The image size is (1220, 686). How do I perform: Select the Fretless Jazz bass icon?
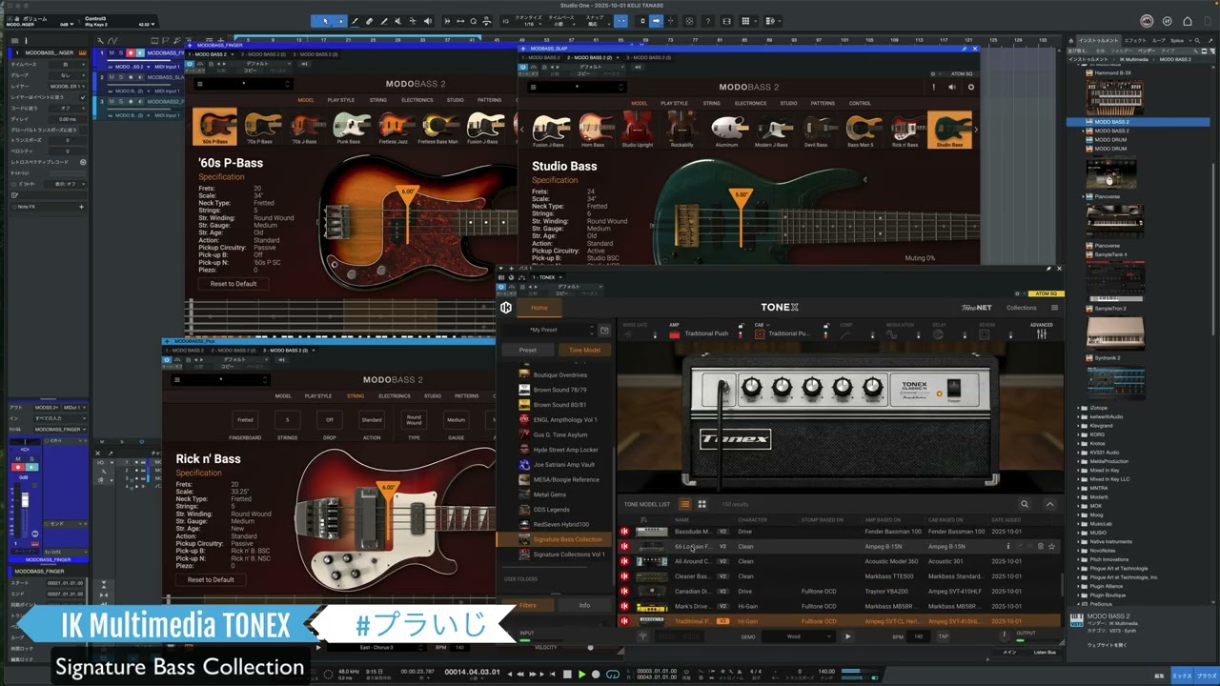(x=393, y=127)
